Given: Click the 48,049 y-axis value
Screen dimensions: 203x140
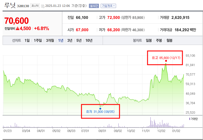Looking at the screenshot, I should coord(190,93).
